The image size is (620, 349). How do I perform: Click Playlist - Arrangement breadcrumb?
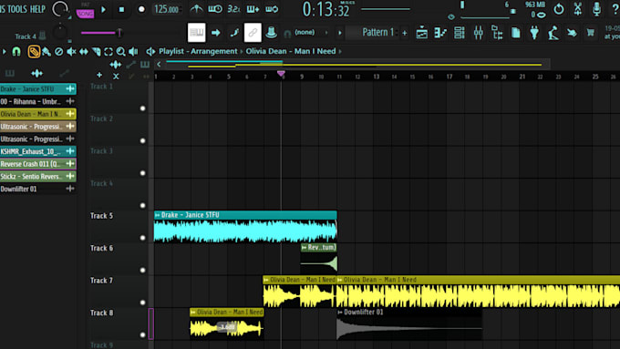198,51
